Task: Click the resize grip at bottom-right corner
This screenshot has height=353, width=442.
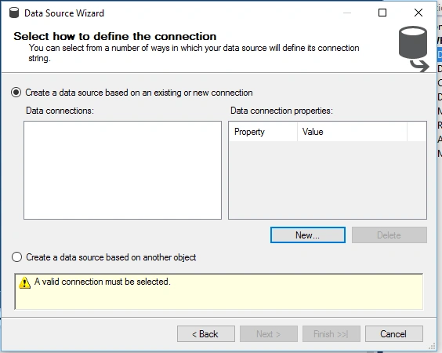Action: [x=433, y=346]
